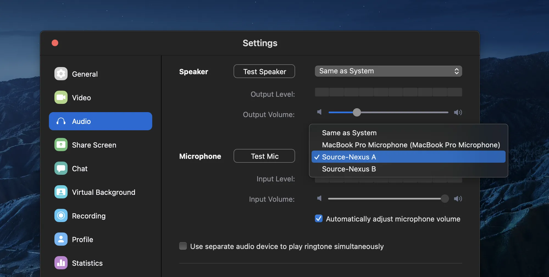Select Source-Nexus A microphone option
The width and height of the screenshot is (549, 277).
[x=408, y=157]
